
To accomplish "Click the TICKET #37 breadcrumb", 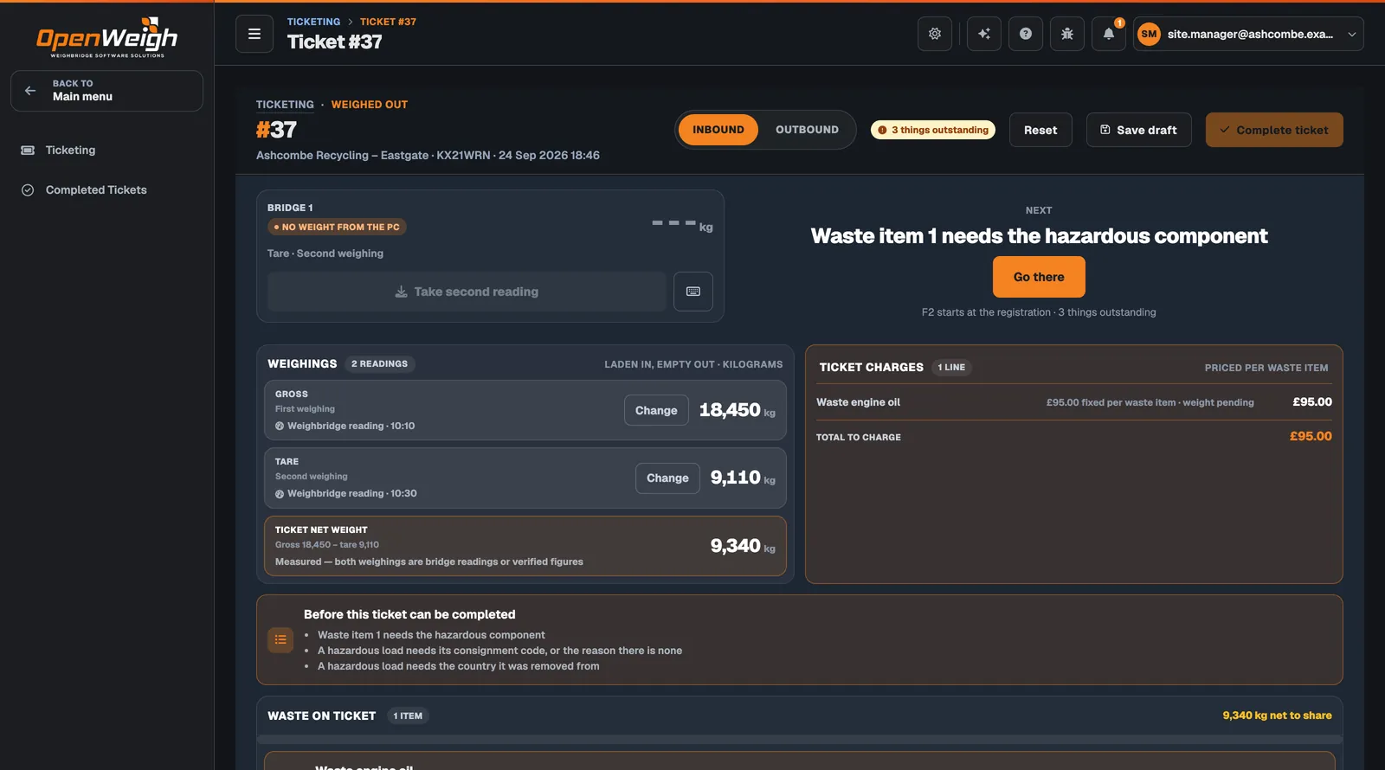I will coord(388,22).
